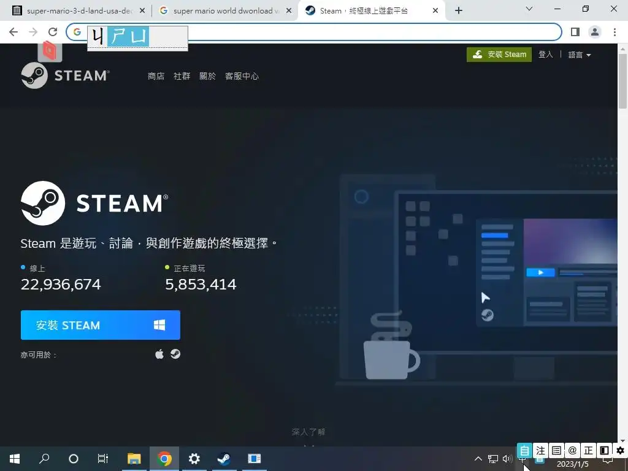Click the Chrome address bar

[x=313, y=32]
